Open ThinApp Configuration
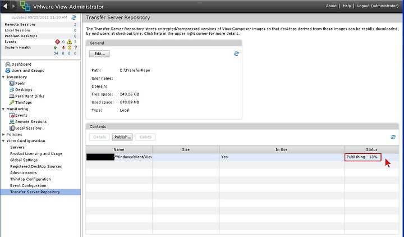This screenshot has width=404, height=237. (30, 179)
